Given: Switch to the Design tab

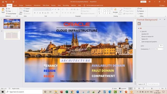Looking at the screenshot, I should click(x=21, y=5).
